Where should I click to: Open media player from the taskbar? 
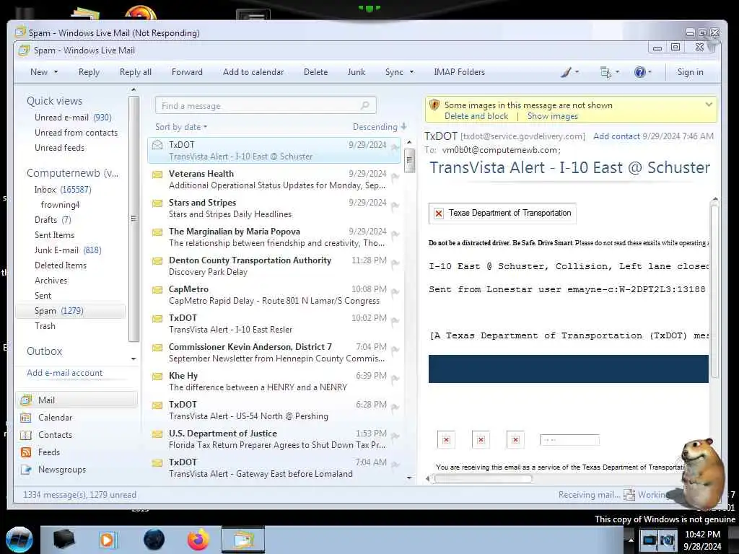[x=107, y=540]
